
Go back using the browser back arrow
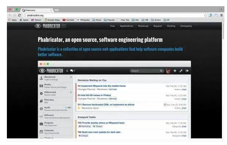pyautogui.click(x=10, y=15)
